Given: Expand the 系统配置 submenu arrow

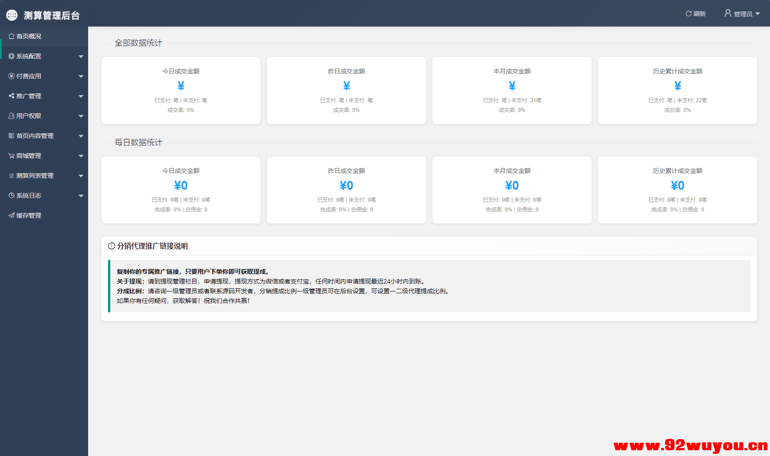Looking at the screenshot, I should (81, 57).
